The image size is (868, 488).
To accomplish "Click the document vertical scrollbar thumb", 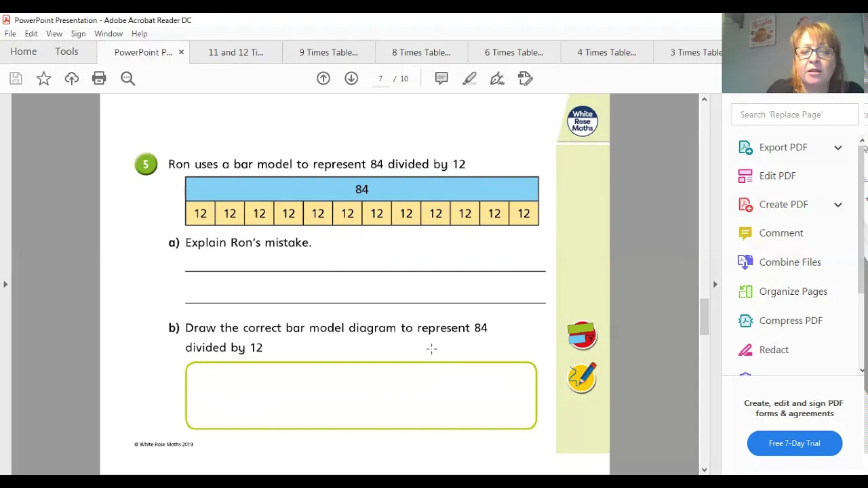I will tap(704, 317).
